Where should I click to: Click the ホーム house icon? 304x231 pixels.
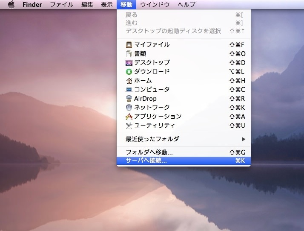pos(129,81)
